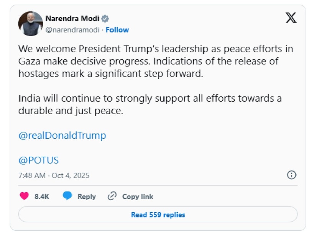Click the Narendra Modi display name
The height and width of the screenshot is (237, 317).
pyautogui.click(x=72, y=18)
